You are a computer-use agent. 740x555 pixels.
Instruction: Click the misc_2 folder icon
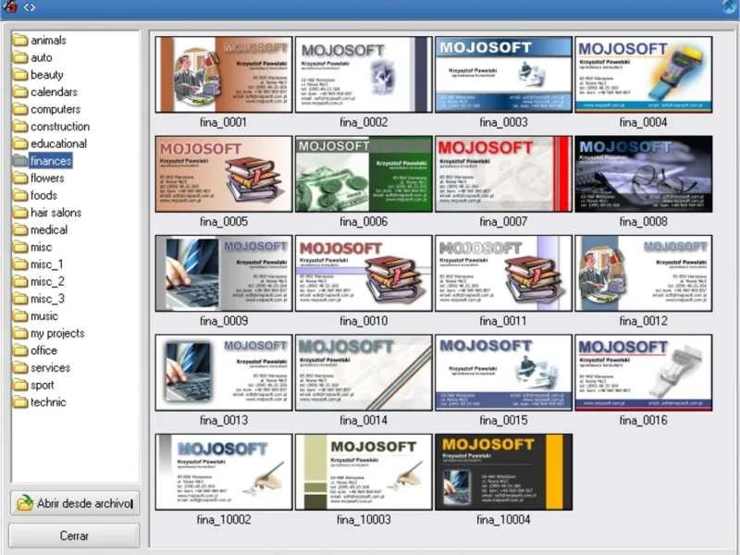(20, 282)
